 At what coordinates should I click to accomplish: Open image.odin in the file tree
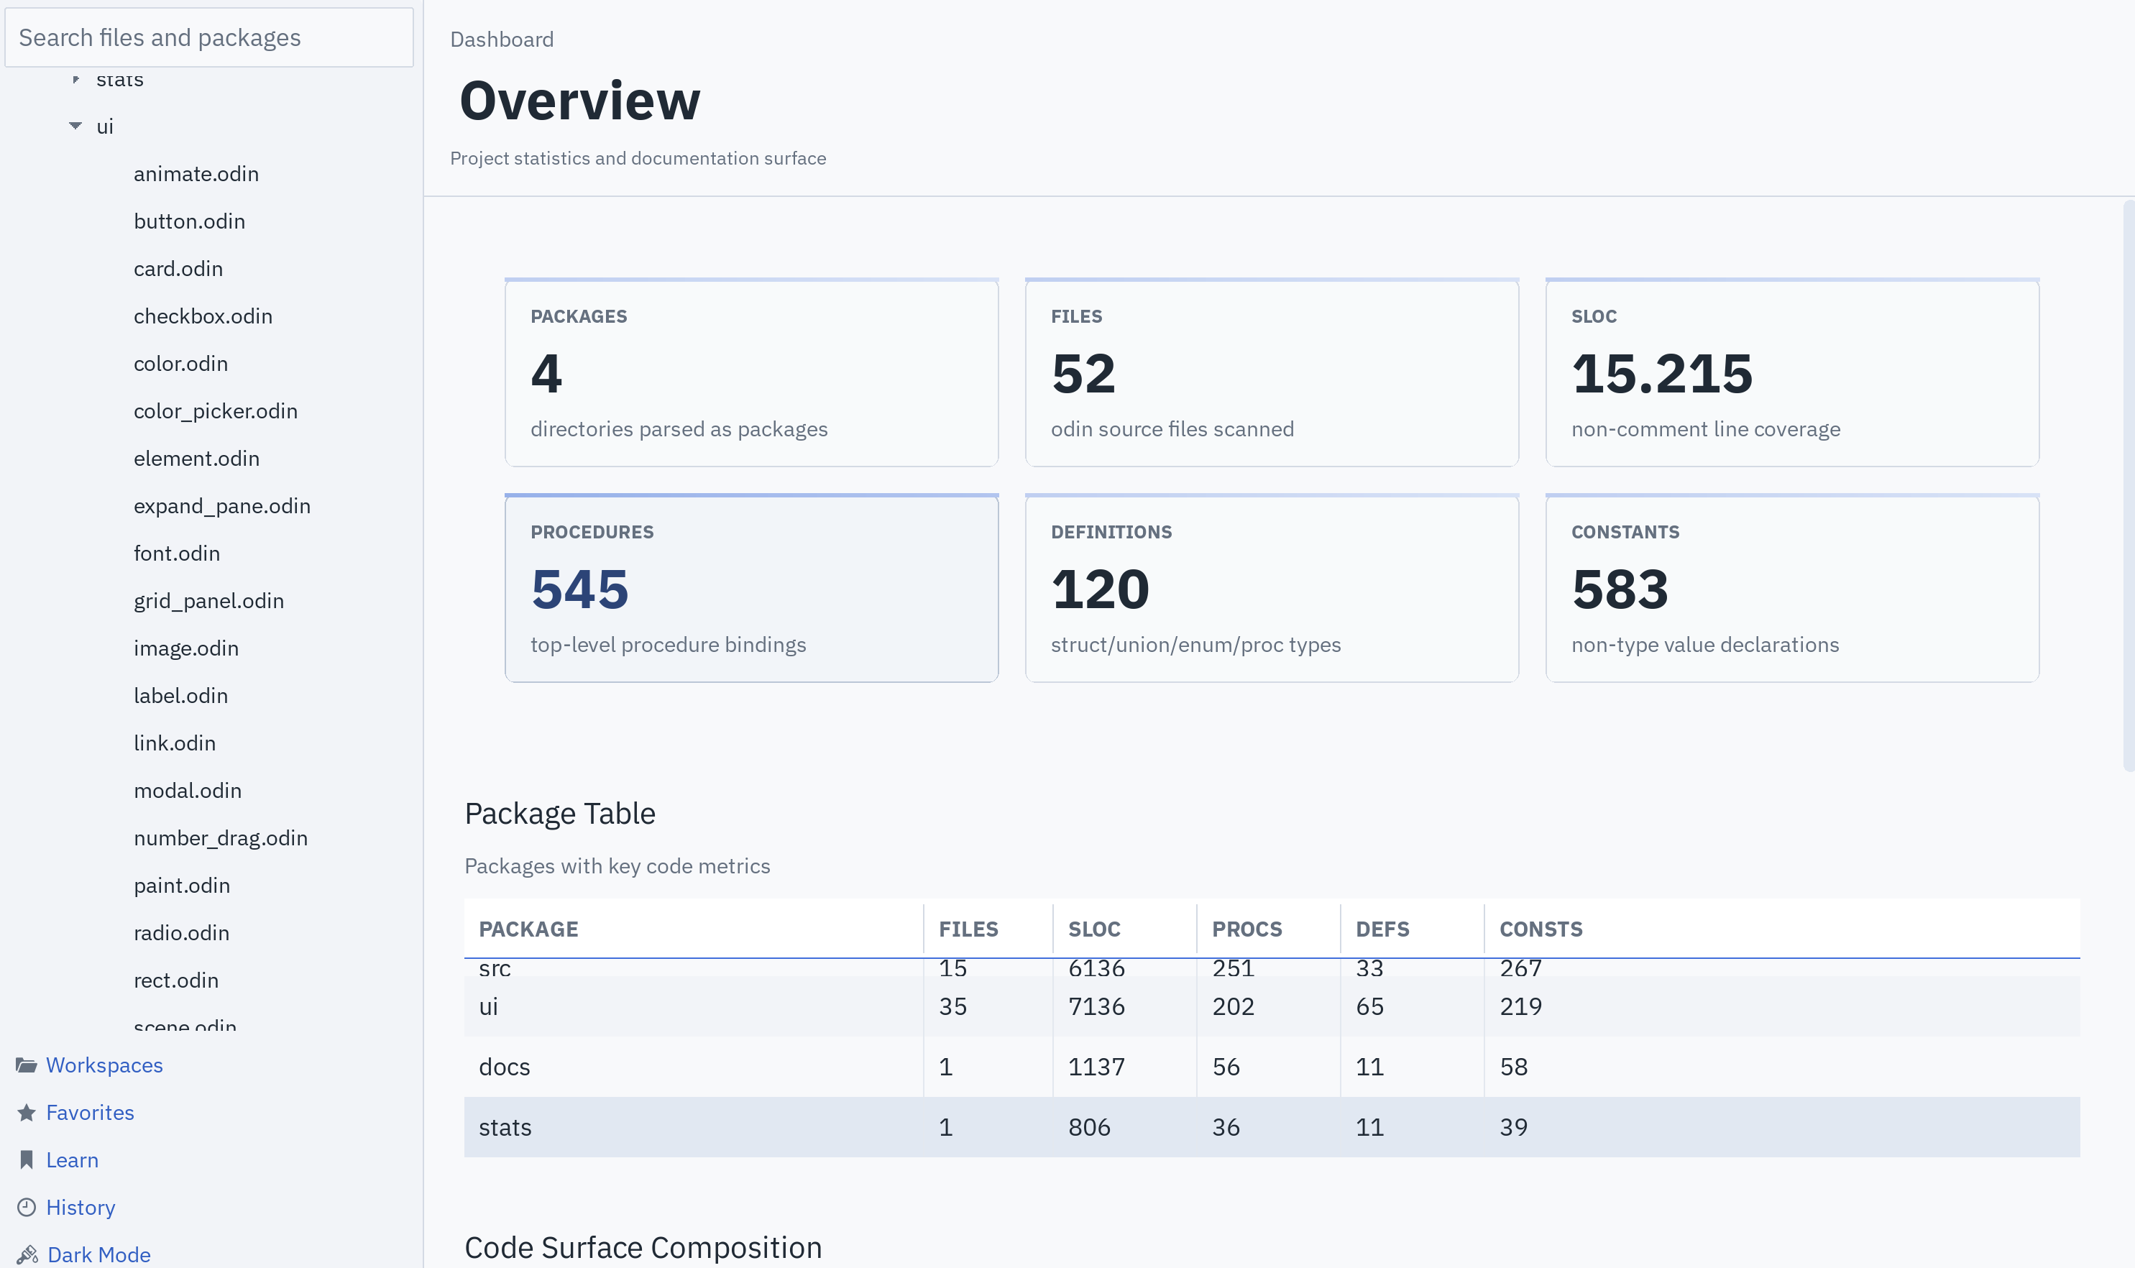pyautogui.click(x=185, y=648)
